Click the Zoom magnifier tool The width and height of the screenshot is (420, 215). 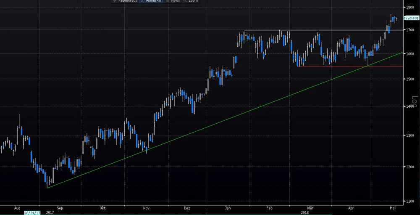[x=191, y=1]
